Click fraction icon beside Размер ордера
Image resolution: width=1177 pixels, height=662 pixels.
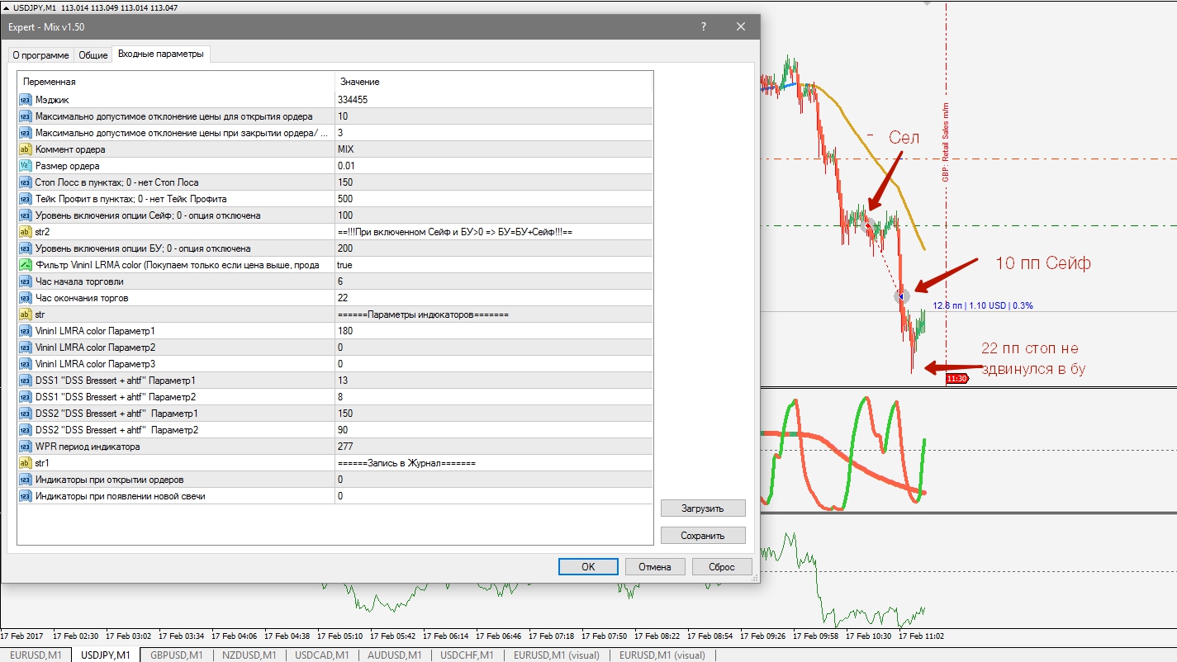click(x=26, y=166)
